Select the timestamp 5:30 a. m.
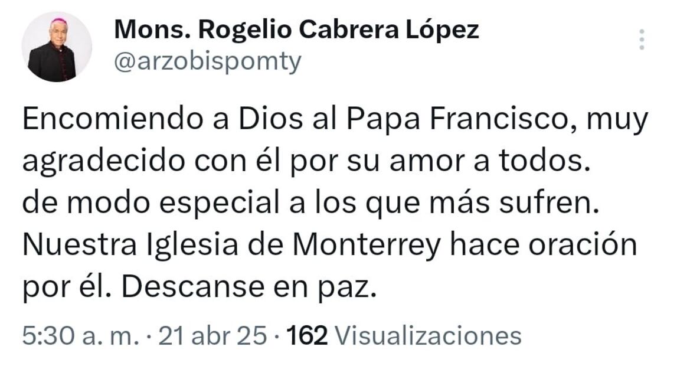Image resolution: width=677 pixels, height=366 pixels. point(65,335)
